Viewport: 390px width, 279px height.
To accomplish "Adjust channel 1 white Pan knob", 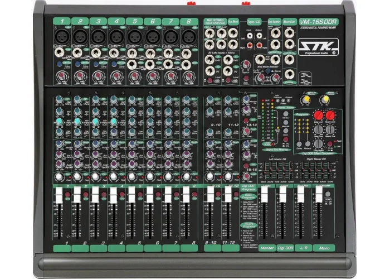I will point(59,176).
